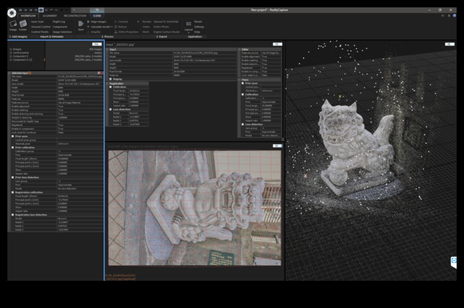
Task: Open Help in Application group
Action: (x=197, y=32)
